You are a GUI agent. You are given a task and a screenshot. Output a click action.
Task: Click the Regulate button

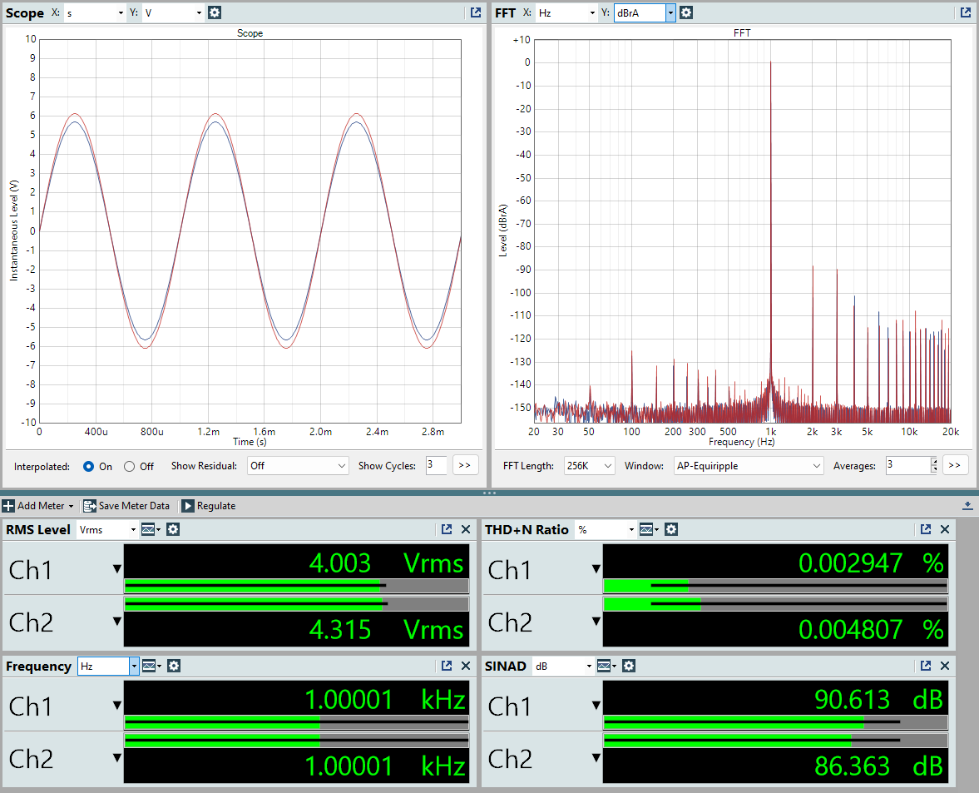click(209, 506)
